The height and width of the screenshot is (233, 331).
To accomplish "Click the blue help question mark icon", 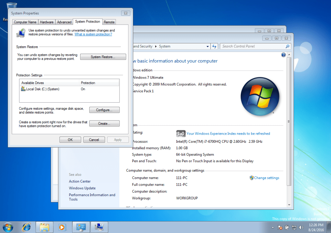I will (283, 55).
